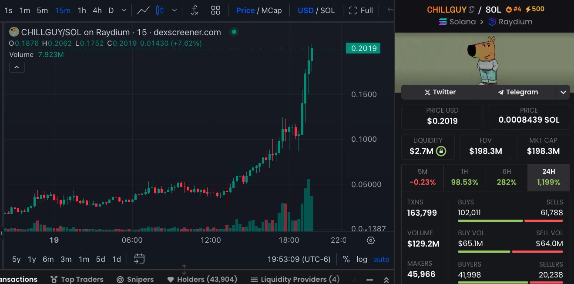
Task: Toggle percentage scale
Action: [x=346, y=259]
